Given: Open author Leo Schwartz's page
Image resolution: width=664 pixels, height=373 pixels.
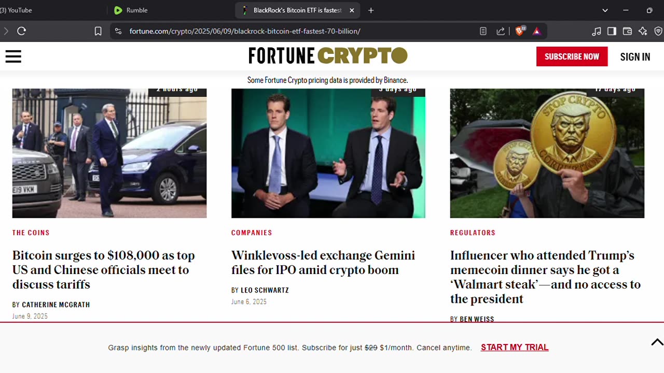Looking at the screenshot, I should [265, 290].
